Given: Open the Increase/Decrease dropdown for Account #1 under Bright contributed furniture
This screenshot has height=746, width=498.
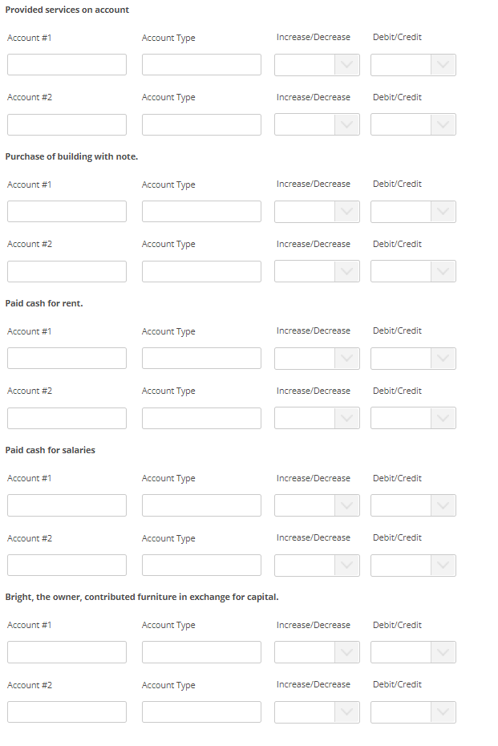Looking at the screenshot, I should pyautogui.click(x=317, y=652).
